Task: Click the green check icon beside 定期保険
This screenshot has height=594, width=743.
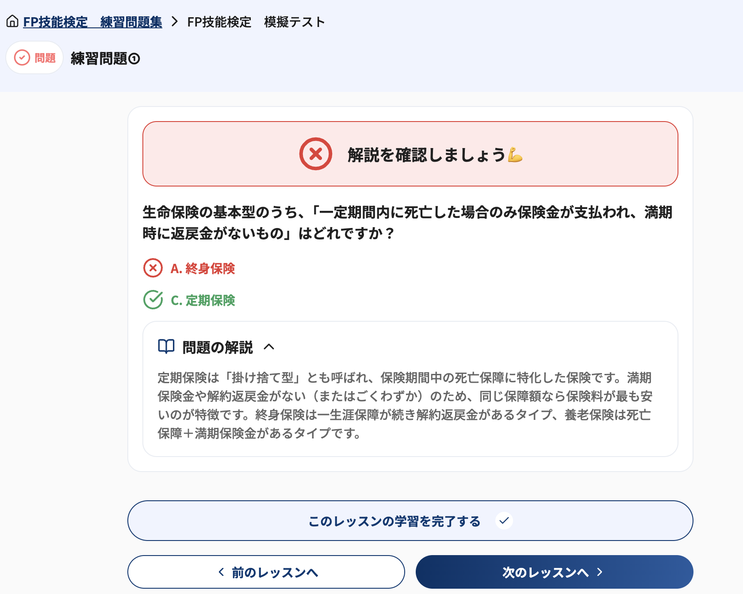Action: (153, 300)
